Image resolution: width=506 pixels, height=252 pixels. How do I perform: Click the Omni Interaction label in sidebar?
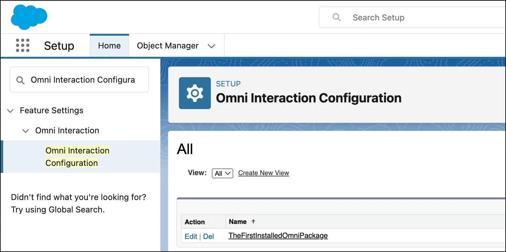(x=67, y=130)
